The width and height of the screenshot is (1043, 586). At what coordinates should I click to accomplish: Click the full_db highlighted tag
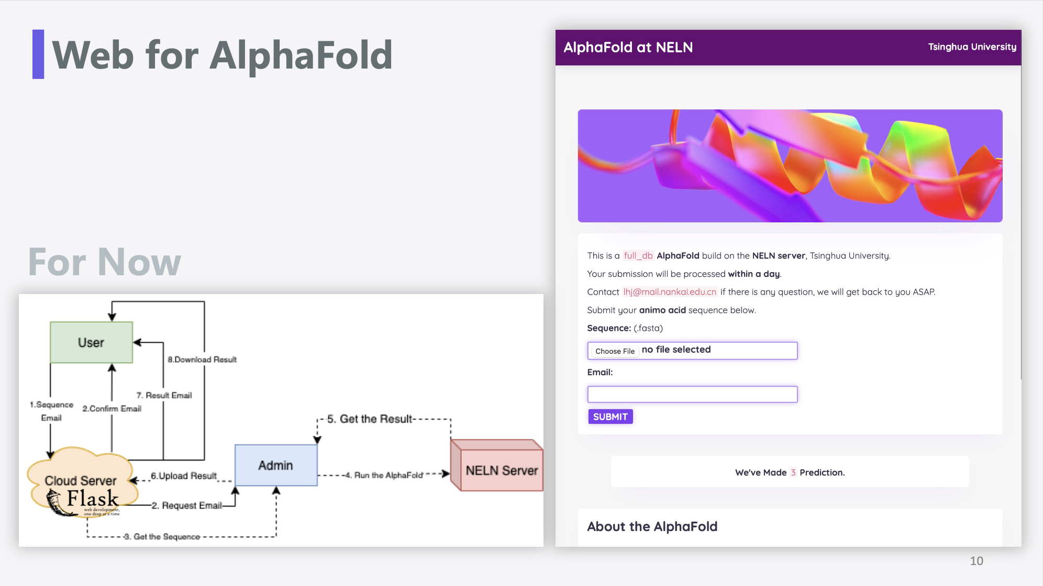(x=638, y=256)
